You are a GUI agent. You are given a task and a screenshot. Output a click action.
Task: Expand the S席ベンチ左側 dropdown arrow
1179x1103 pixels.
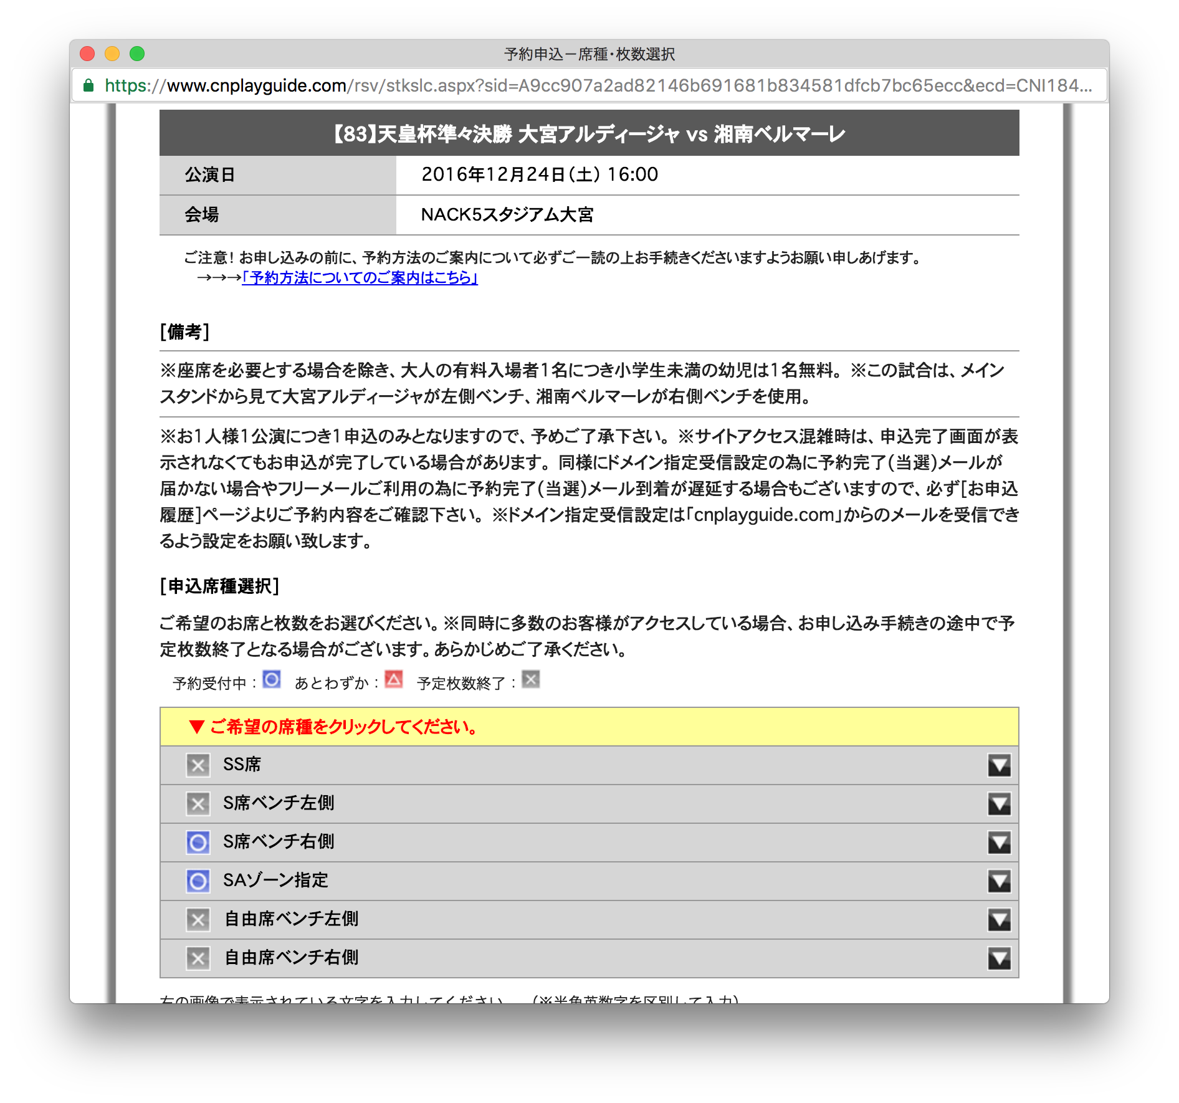(x=999, y=804)
